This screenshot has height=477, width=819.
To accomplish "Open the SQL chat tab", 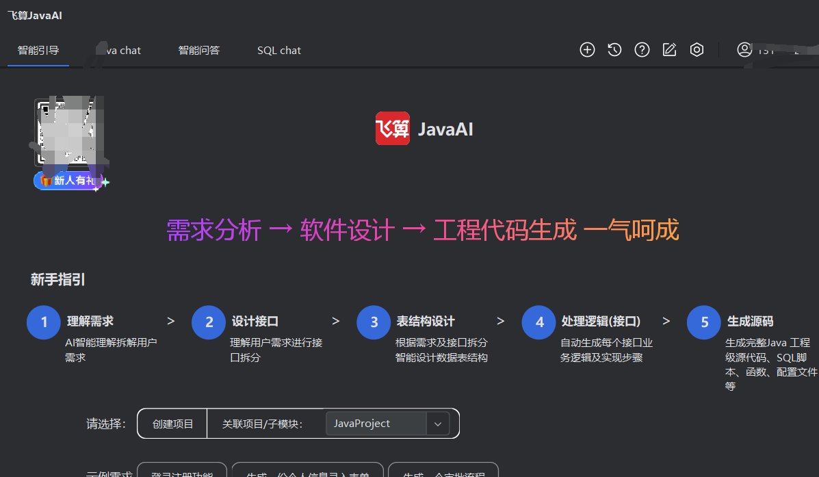I will pyautogui.click(x=279, y=51).
